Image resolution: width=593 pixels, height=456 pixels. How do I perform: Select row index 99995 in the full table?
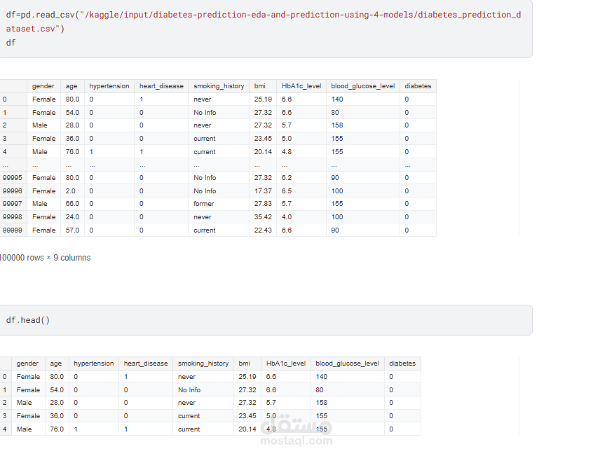(13, 178)
